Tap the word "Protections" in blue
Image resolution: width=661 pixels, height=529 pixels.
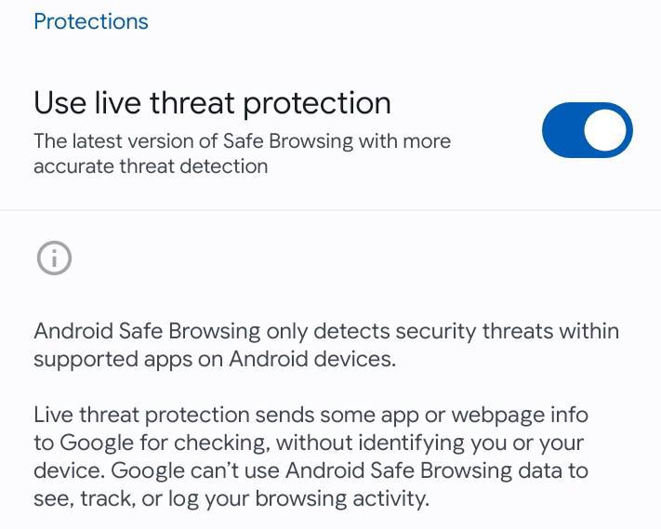click(91, 21)
